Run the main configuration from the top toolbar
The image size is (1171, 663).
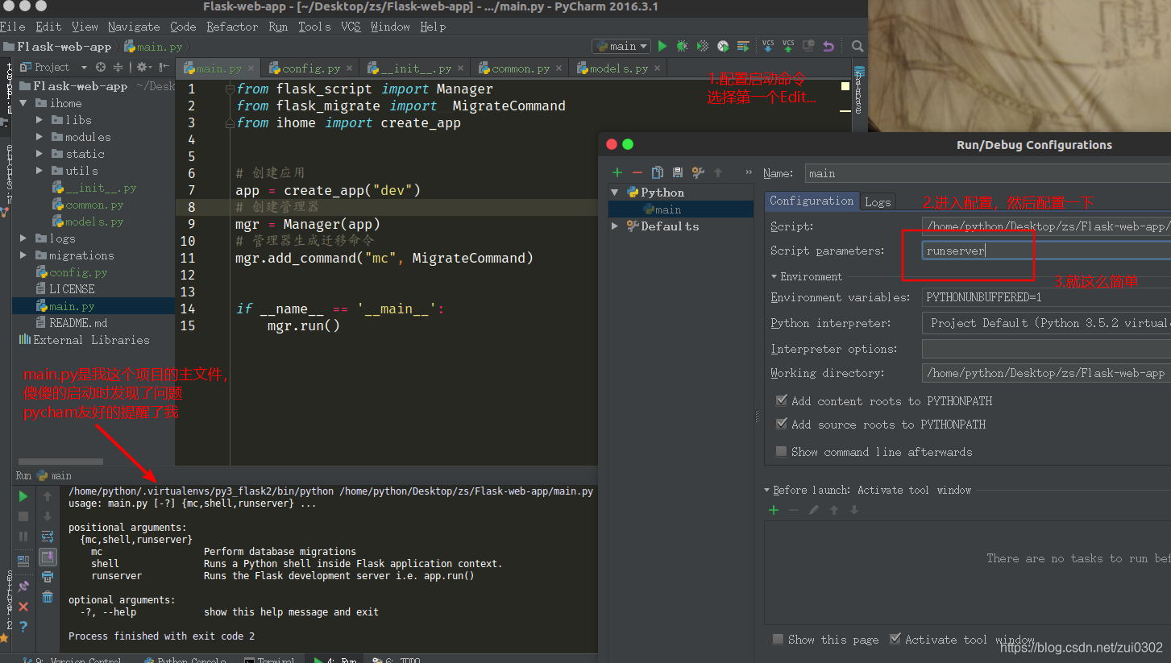(662, 47)
